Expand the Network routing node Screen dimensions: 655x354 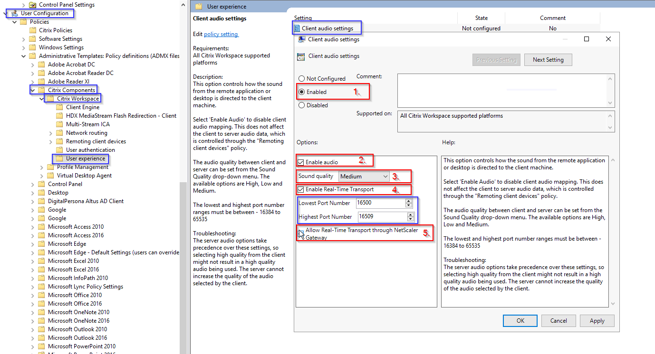click(51, 133)
